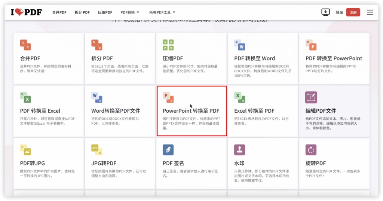The width and height of the screenshot is (383, 201).
Task: Click description '提取PDF文件中的所有图片'
Action: coord(48,173)
